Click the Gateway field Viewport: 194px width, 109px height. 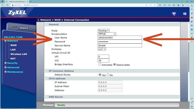110,90
